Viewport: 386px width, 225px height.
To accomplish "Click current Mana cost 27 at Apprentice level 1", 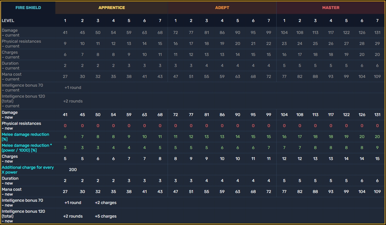I will 65,77.
